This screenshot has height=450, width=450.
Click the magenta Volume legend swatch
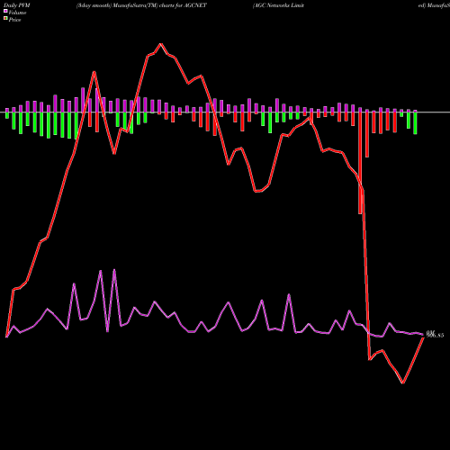coord(5,11)
